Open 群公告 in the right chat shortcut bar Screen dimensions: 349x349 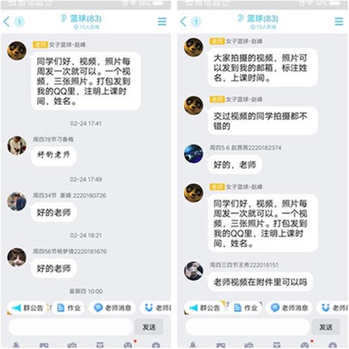pos(204,308)
